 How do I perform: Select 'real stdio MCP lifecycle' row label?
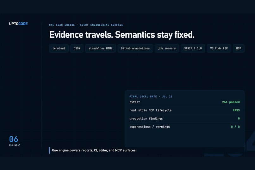pyautogui.click(x=150, y=110)
